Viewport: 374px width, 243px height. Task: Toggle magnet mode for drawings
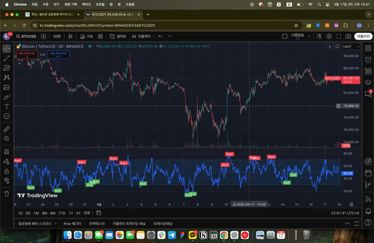(7, 152)
